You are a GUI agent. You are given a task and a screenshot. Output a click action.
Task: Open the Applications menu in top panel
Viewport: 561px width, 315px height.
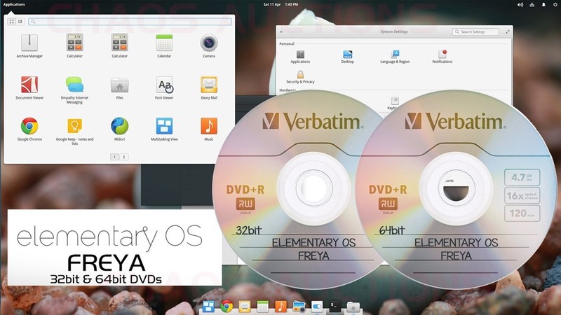pos(14,4)
